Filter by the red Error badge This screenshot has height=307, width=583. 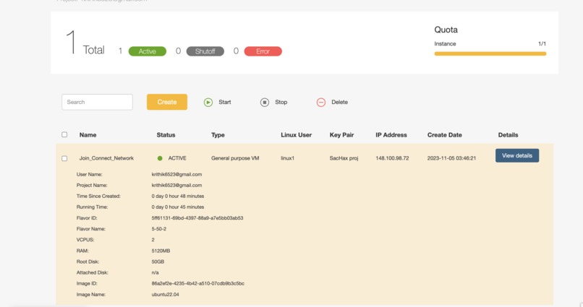[x=263, y=51]
